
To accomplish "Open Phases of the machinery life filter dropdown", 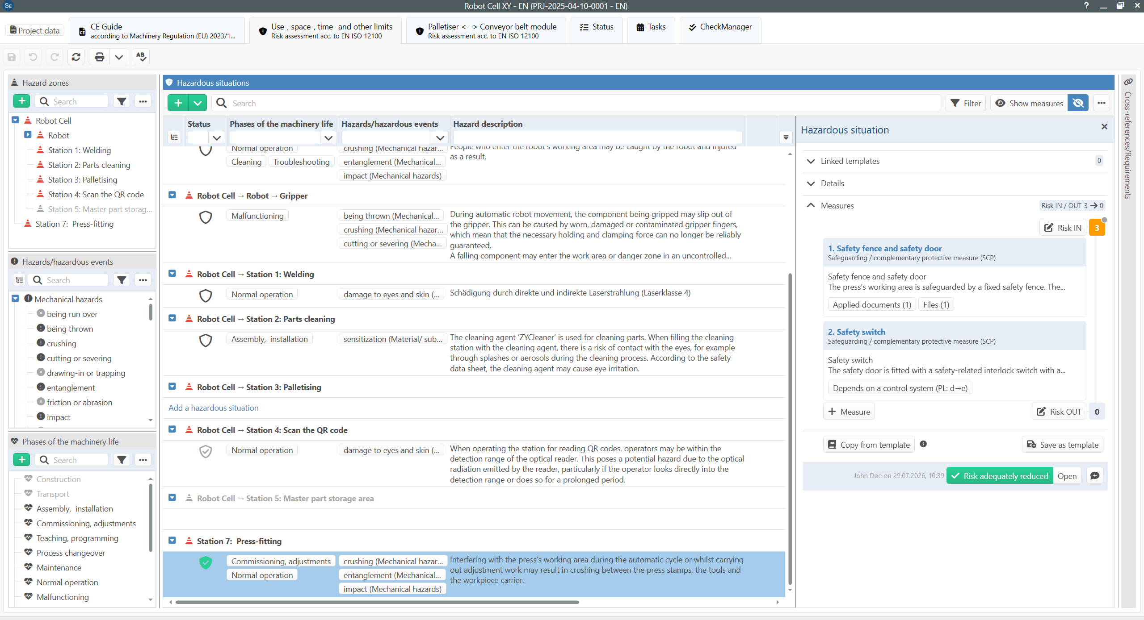I will coord(328,137).
